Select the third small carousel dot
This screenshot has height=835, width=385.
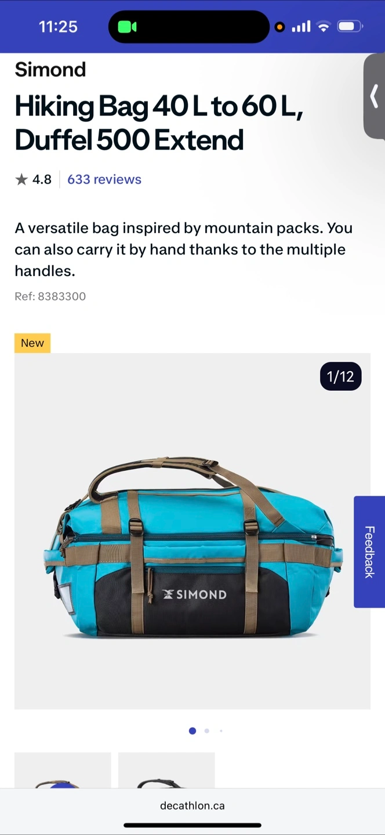point(221,731)
